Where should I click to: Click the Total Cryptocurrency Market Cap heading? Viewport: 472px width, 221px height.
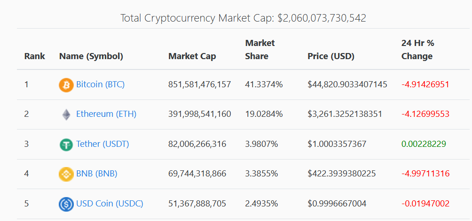coord(243,18)
